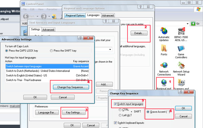
Task: Open the default input language dropdown
Action: pyautogui.click(x=110, y=49)
